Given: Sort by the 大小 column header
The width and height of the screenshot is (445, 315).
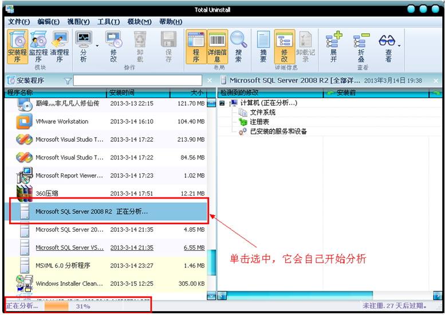Looking at the screenshot, I should coord(188,93).
